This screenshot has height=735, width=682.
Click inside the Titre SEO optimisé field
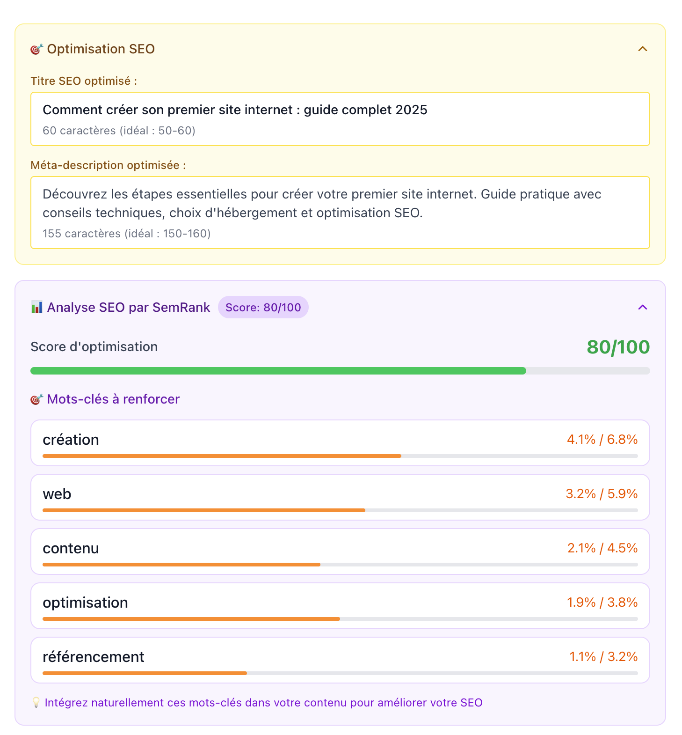pos(340,119)
